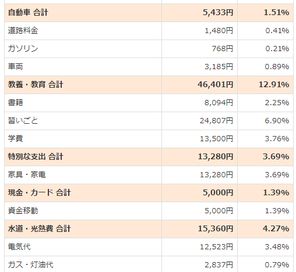Click the 24,807円 amount for 習いごと
The width and height of the screenshot is (296, 272).
[216, 121]
